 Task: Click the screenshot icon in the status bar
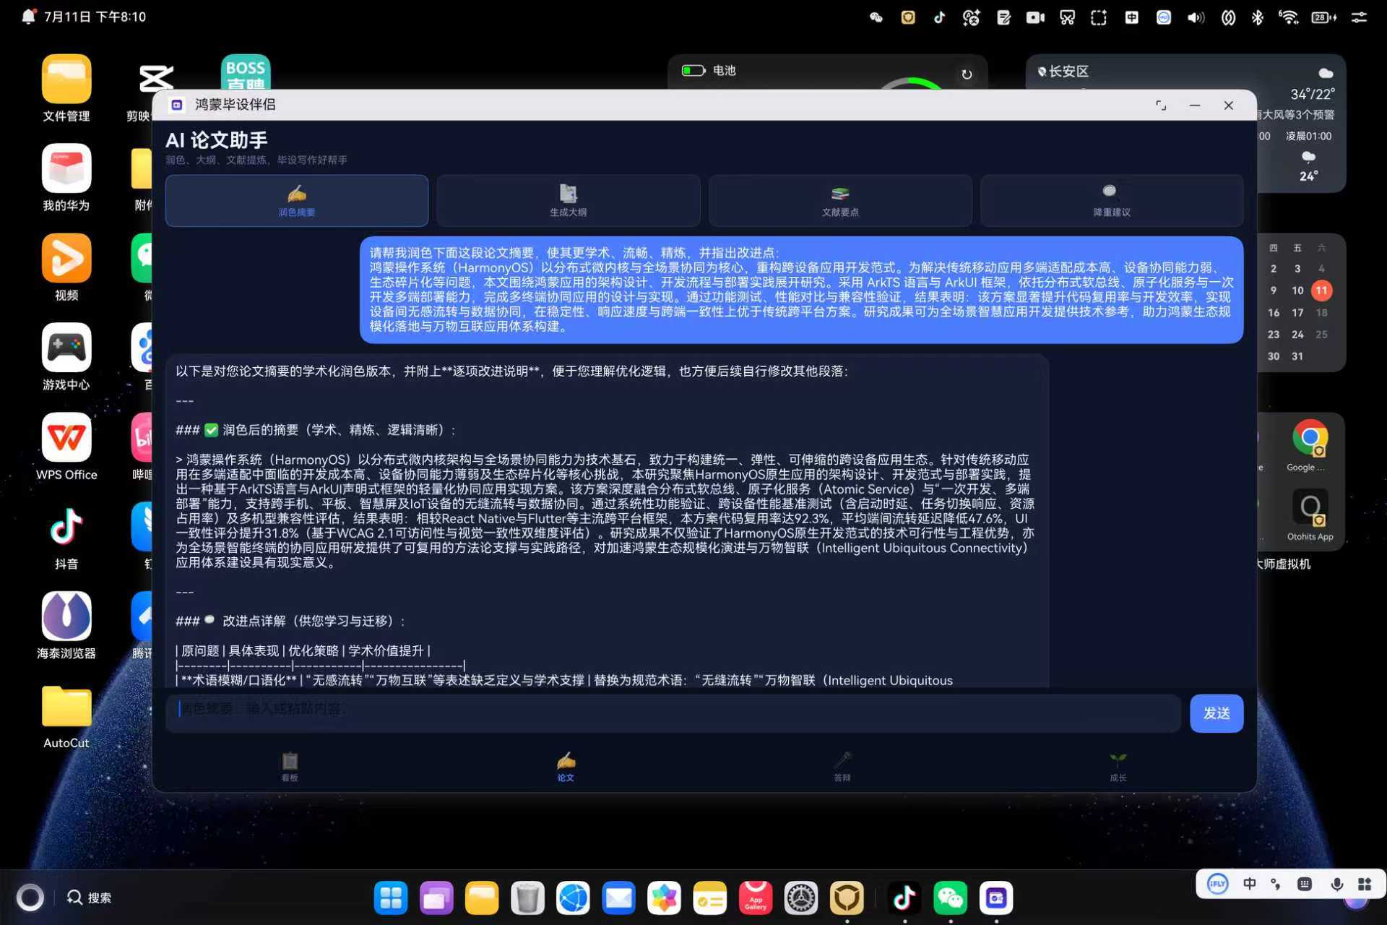[x=1099, y=17]
